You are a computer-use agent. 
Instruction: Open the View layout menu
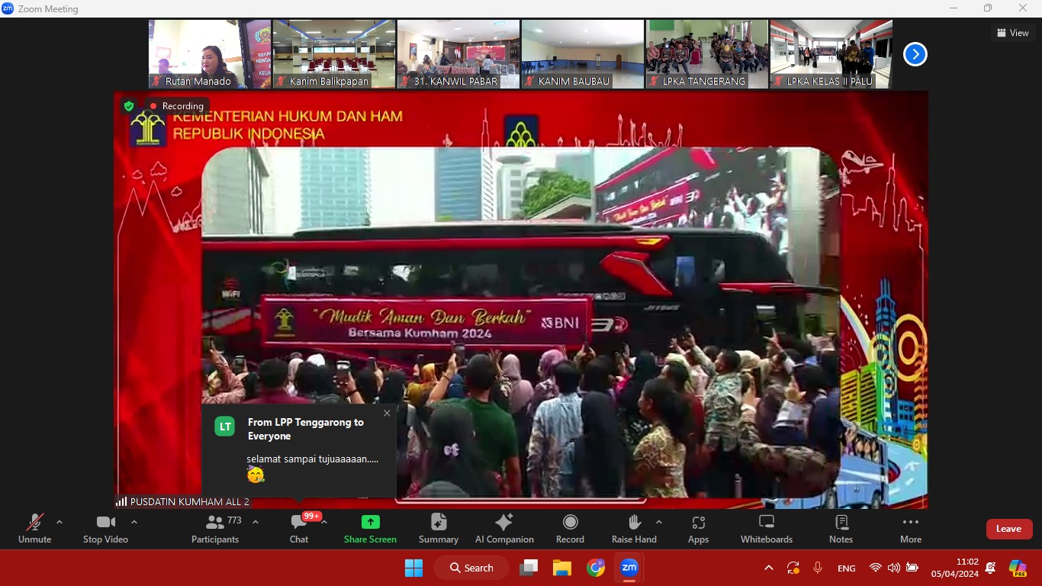[x=1012, y=33]
